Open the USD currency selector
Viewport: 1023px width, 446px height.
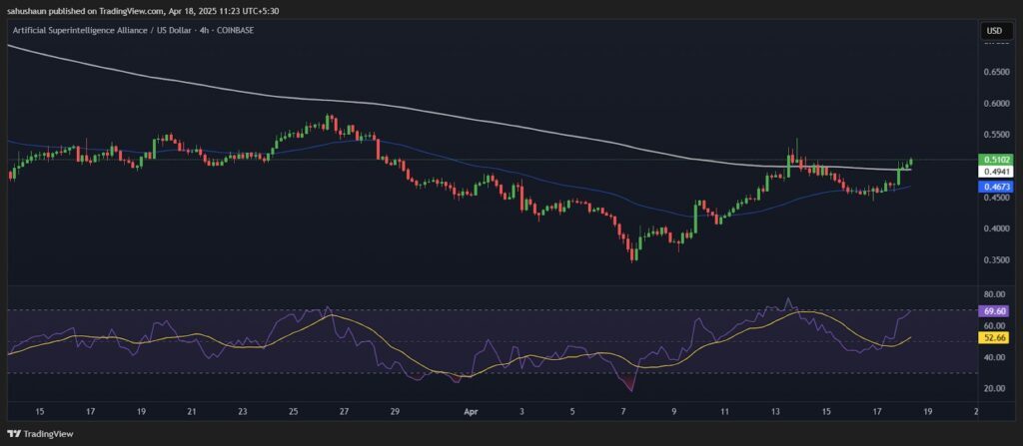coord(994,31)
